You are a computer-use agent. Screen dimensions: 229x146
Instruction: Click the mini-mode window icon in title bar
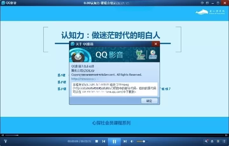coord(207,3)
